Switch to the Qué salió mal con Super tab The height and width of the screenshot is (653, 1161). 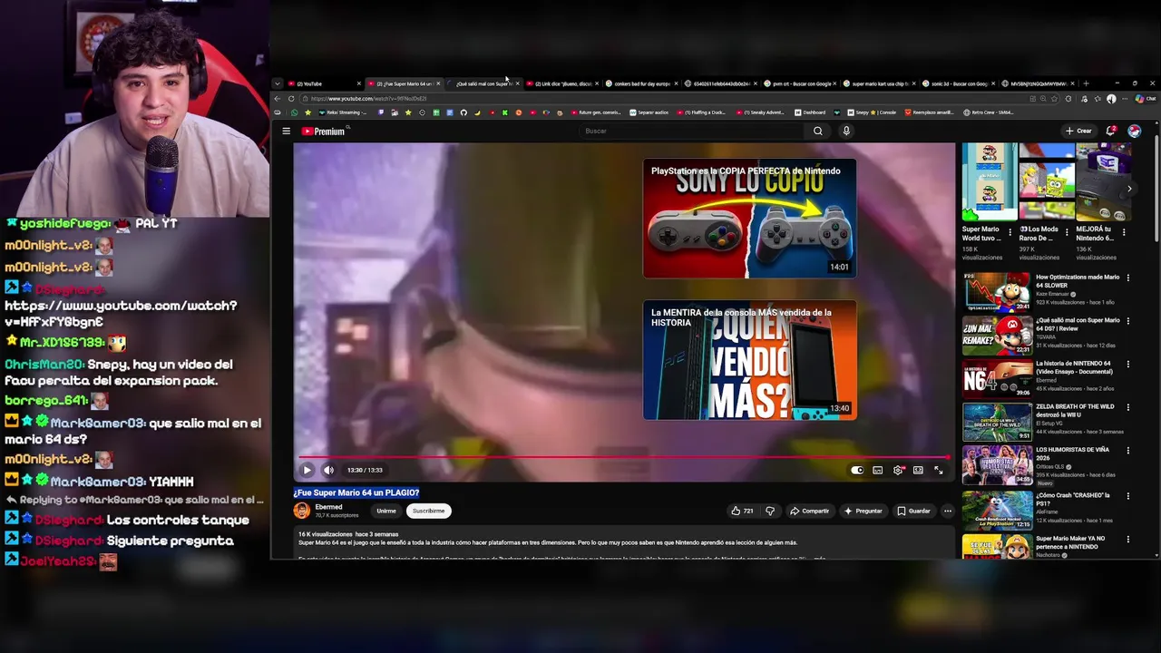pos(484,83)
